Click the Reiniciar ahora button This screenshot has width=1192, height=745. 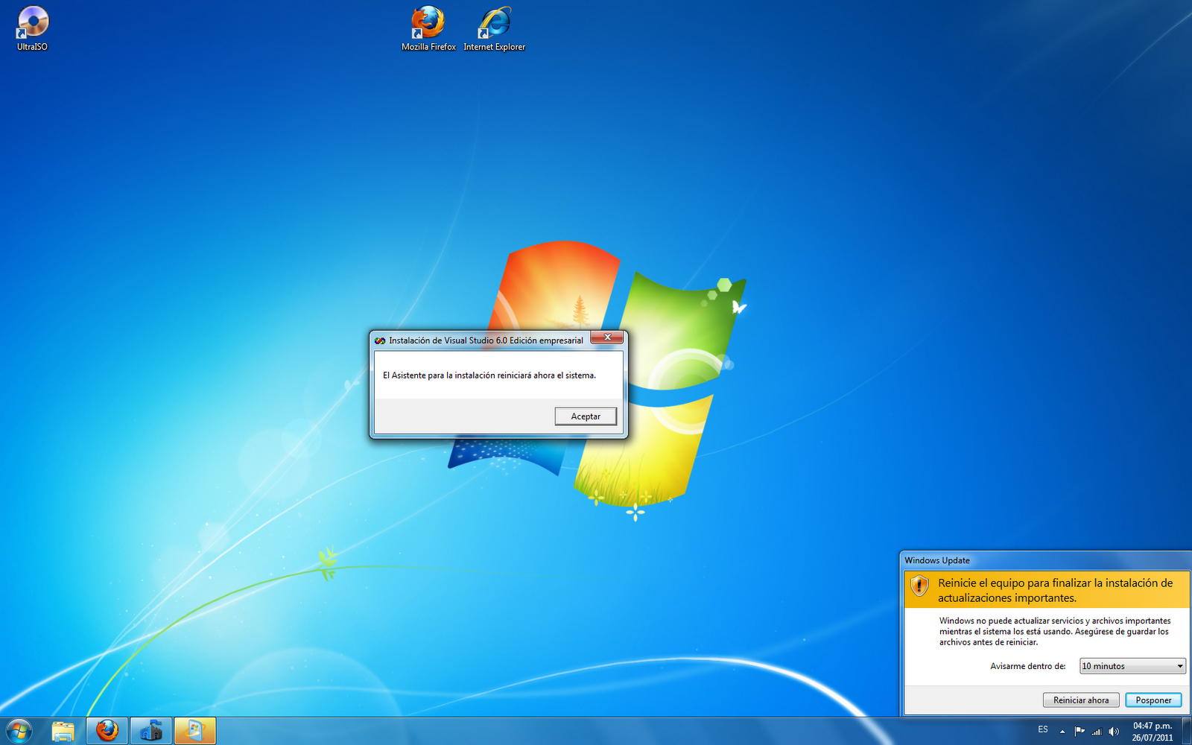tap(1081, 700)
